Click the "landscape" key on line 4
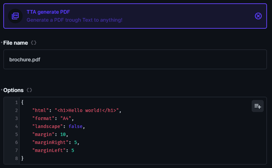Image resolution: width=272 pixels, height=168 pixels. click(x=47, y=126)
